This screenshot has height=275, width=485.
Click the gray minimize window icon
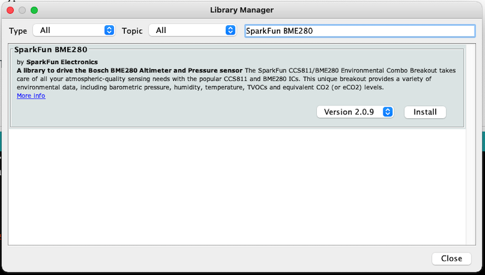point(22,10)
